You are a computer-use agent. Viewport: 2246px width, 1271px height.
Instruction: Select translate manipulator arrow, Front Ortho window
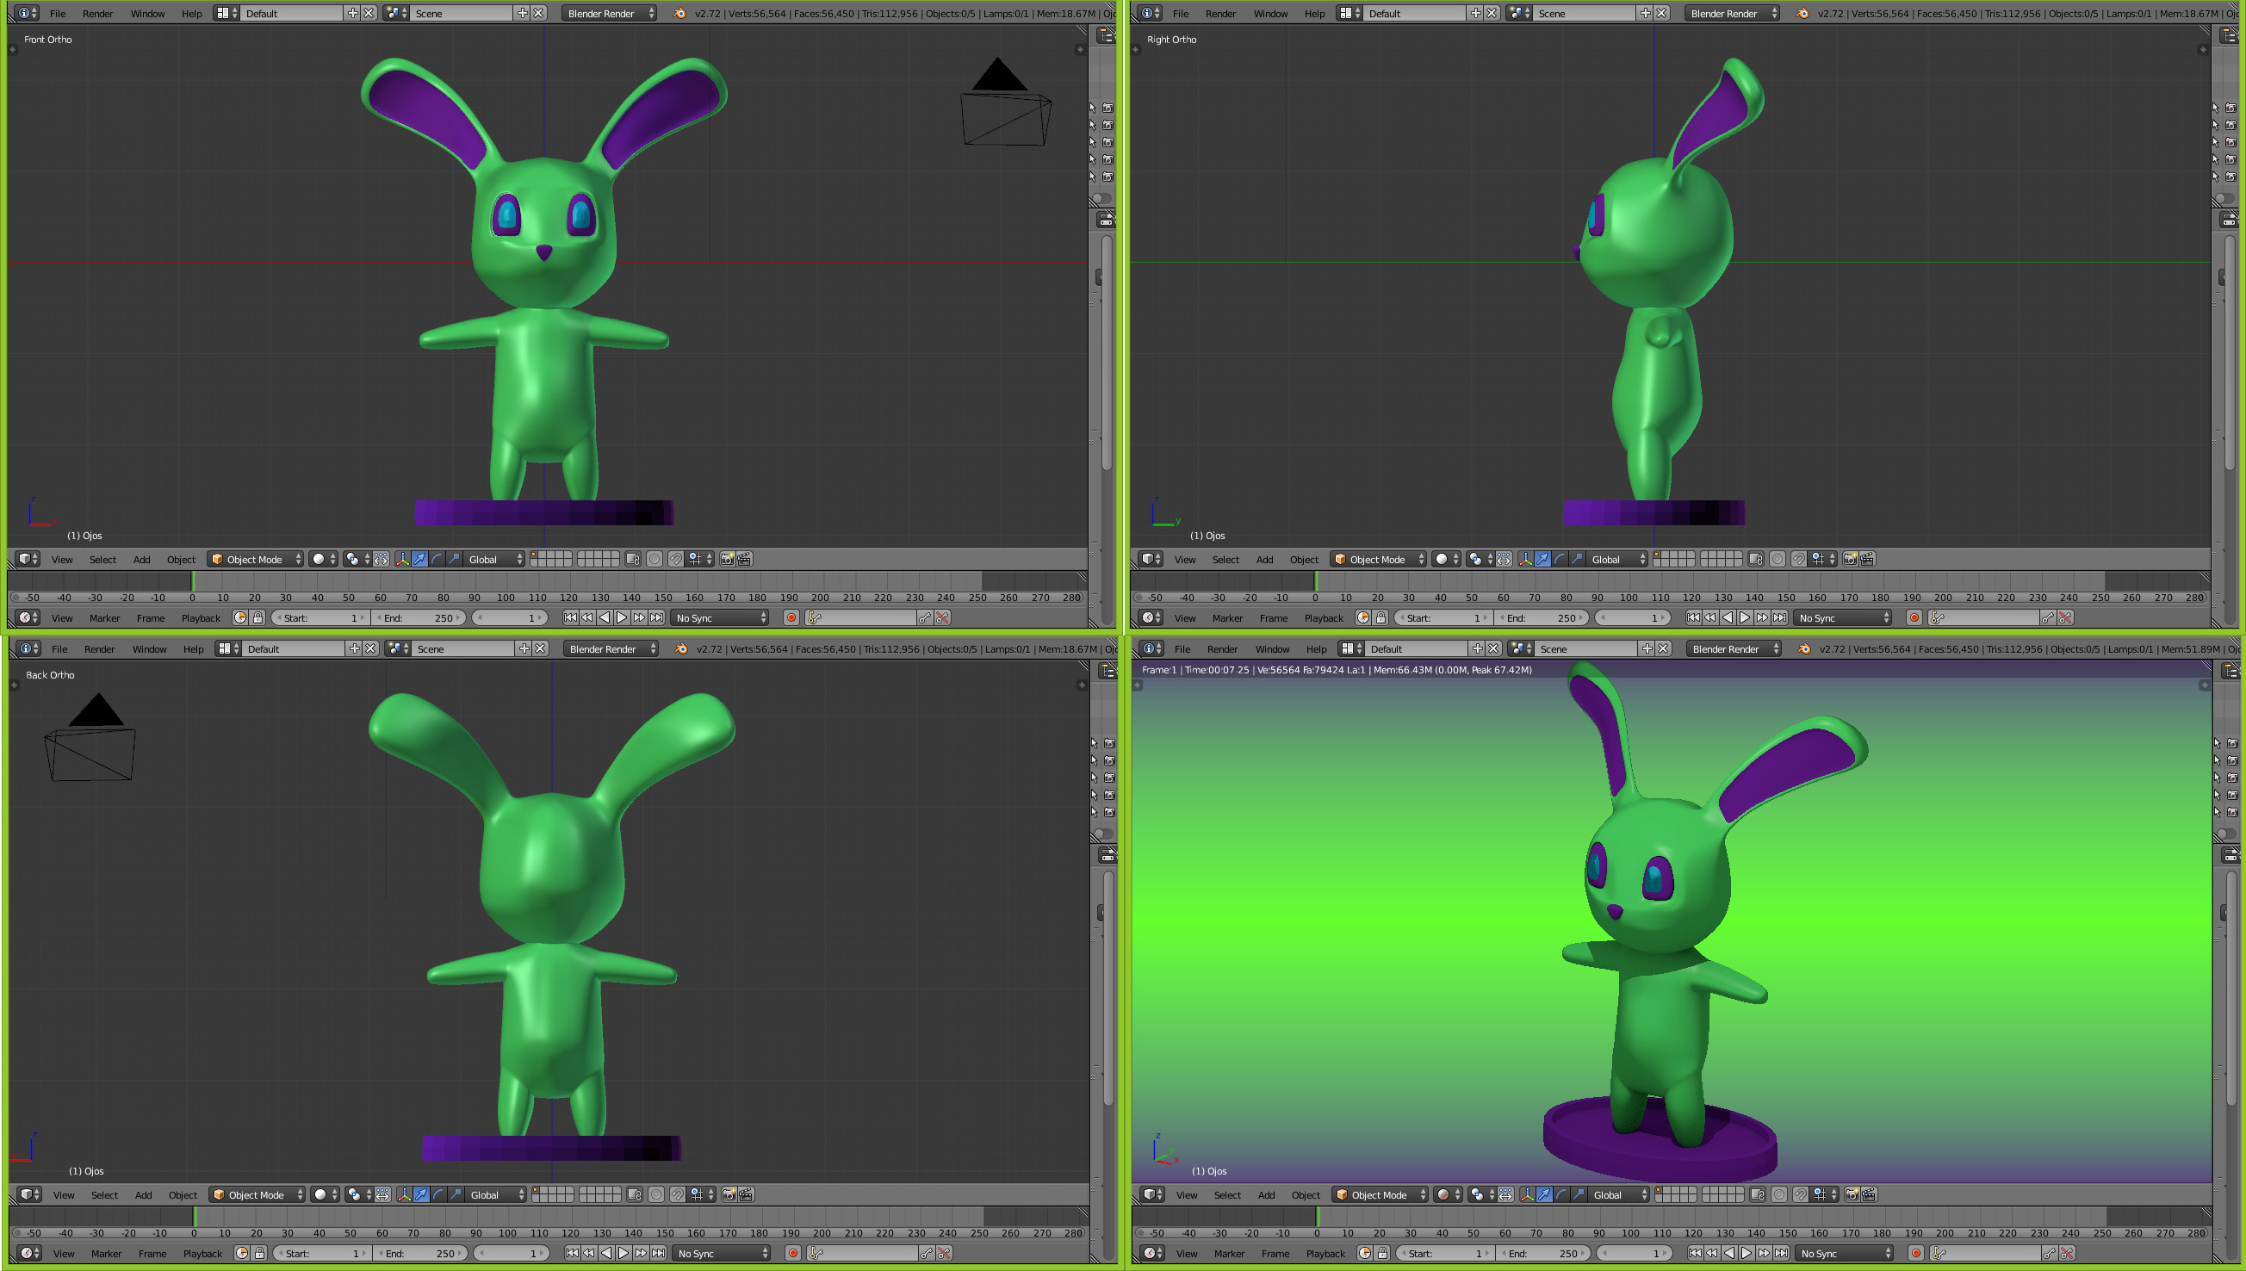tap(420, 559)
